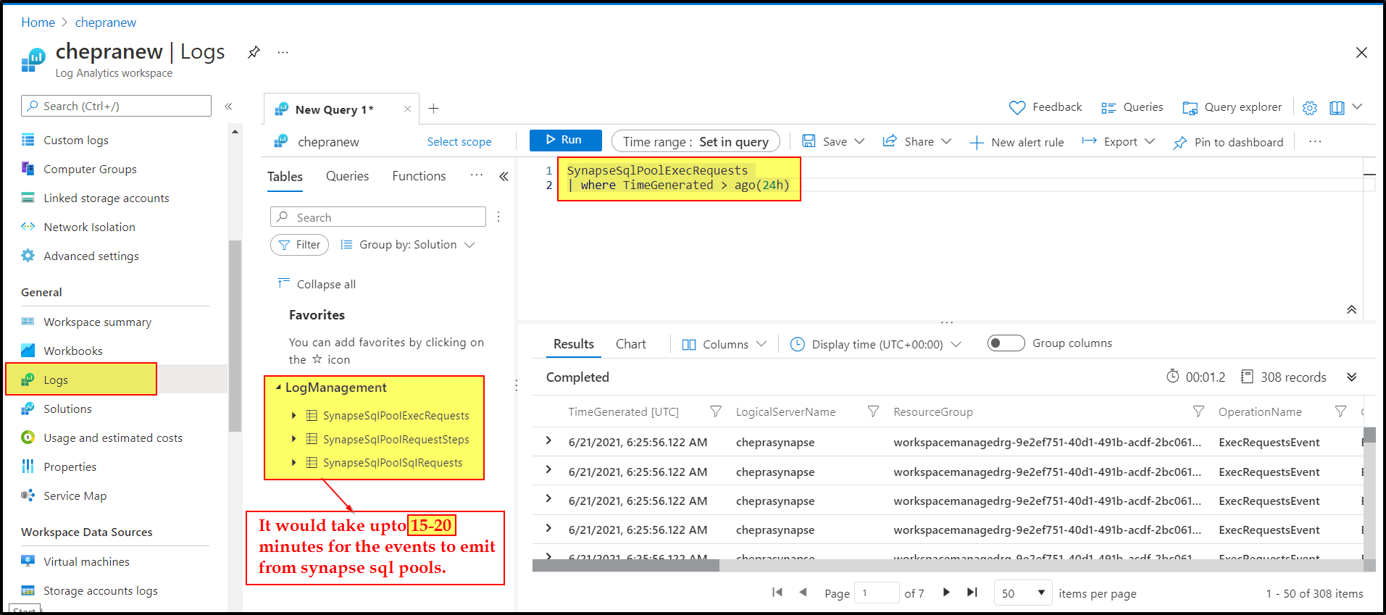Click the results horizontal scrollbar

coord(626,565)
